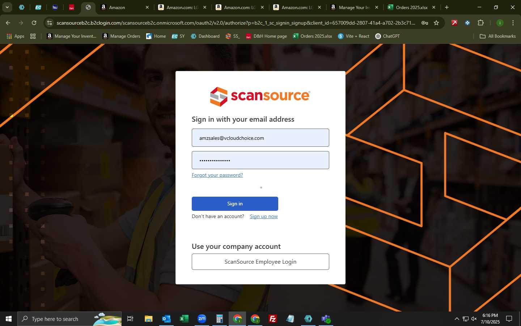This screenshot has height=326, width=521.
Task: Open FileZilla from the taskbar
Action: point(273,319)
